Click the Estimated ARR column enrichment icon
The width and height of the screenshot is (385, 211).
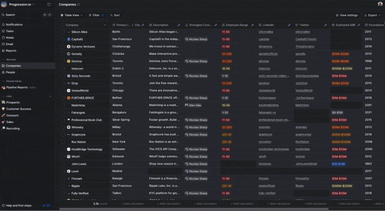(359, 25)
